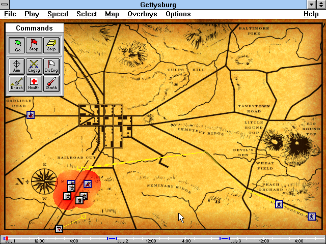Click the Stop red flag command
The image size is (326, 244).
click(x=34, y=45)
